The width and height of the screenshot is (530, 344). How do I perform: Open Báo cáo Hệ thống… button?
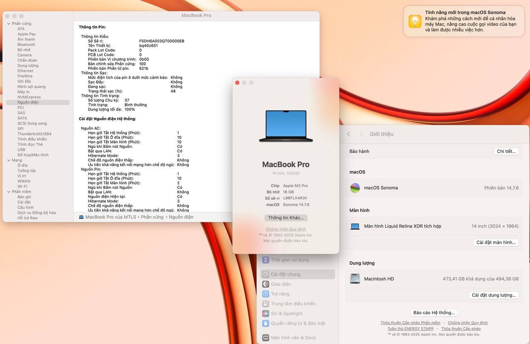[x=434, y=313]
